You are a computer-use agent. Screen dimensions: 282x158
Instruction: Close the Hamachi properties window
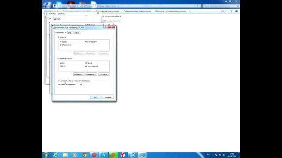[98, 13]
